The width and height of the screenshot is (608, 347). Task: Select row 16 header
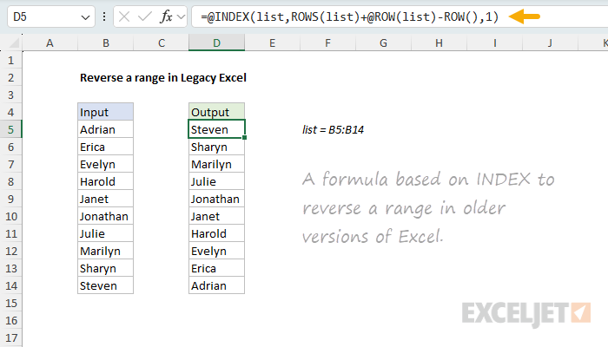pyautogui.click(x=10, y=320)
